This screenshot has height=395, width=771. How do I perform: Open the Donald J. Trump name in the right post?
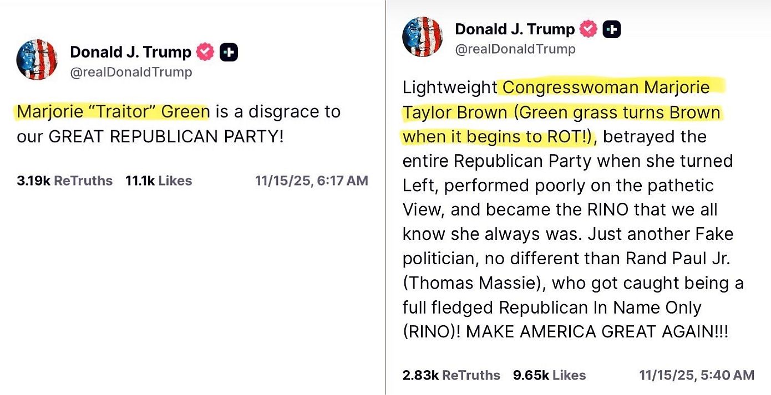pyautogui.click(x=515, y=29)
